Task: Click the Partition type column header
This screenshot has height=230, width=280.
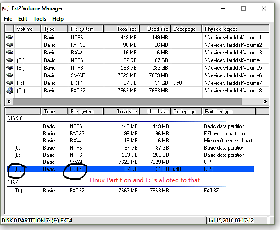Action: [x=229, y=112]
